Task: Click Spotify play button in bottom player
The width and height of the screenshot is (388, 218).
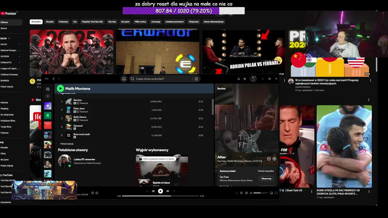Action: point(160,191)
